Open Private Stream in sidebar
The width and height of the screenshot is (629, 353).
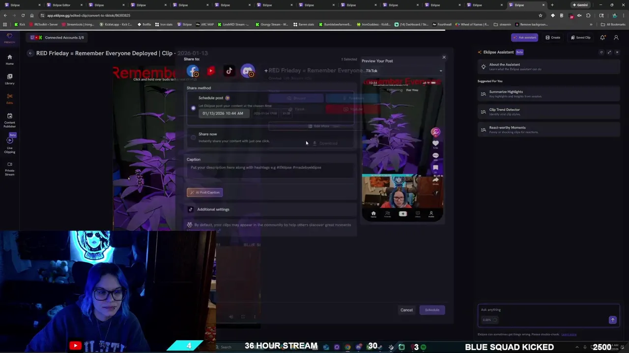[9, 169]
